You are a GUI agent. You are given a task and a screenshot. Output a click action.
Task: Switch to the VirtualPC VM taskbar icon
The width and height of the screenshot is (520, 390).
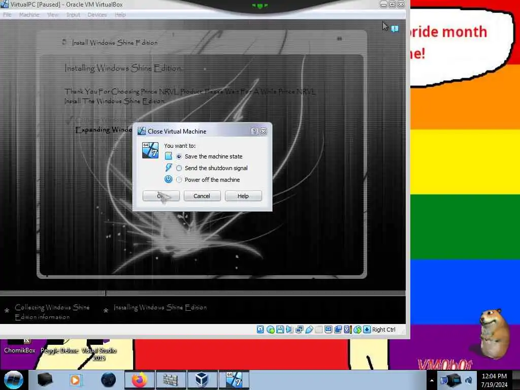pos(234,380)
